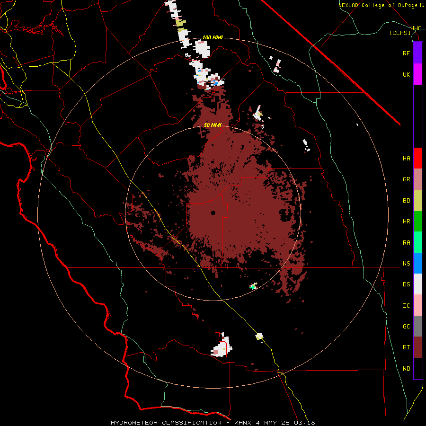The height and width of the screenshot is (426, 426).
Task: Click the HYDROMETEOR CLASSIFICATION title text
Action: pyautogui.click(x=166, y=423)
